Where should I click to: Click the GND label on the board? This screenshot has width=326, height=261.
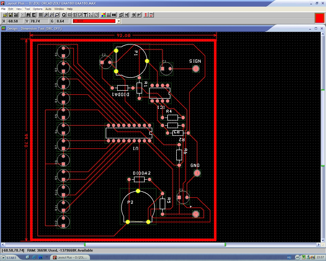pyautogui.click(x=195, y=165)
